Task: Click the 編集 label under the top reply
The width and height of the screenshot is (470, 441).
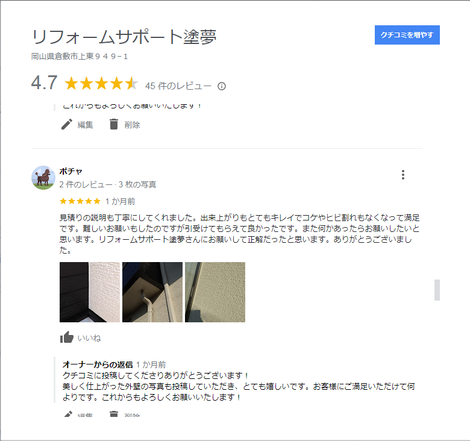Action: [85, 125]
